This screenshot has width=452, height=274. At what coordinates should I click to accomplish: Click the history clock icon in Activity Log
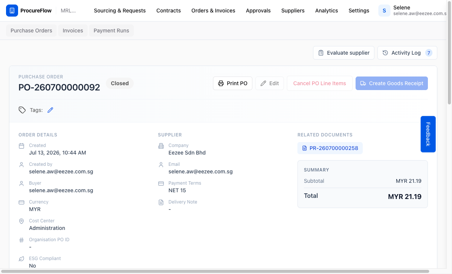[385, 53]
